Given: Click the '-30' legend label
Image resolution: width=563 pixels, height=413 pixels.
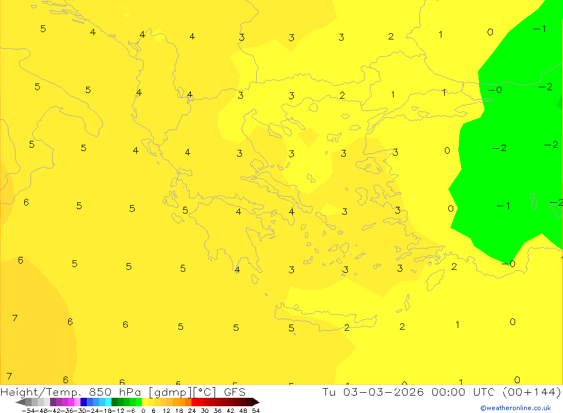Looking at the screenshot, I should pyautogui.click(x=80, y=411).
